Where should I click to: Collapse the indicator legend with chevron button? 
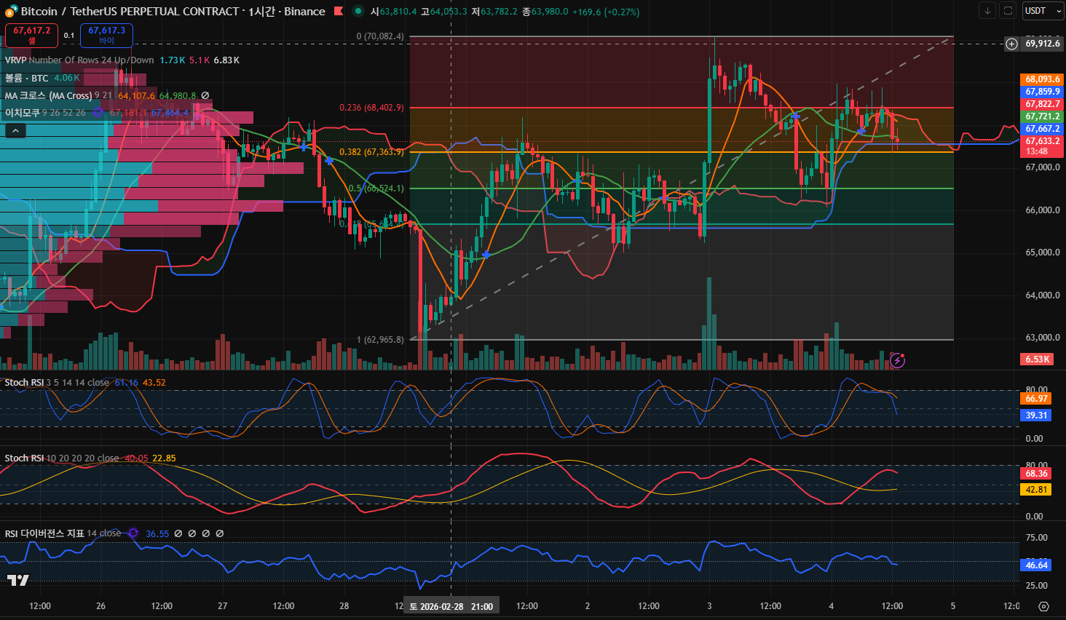pos(15,131)
